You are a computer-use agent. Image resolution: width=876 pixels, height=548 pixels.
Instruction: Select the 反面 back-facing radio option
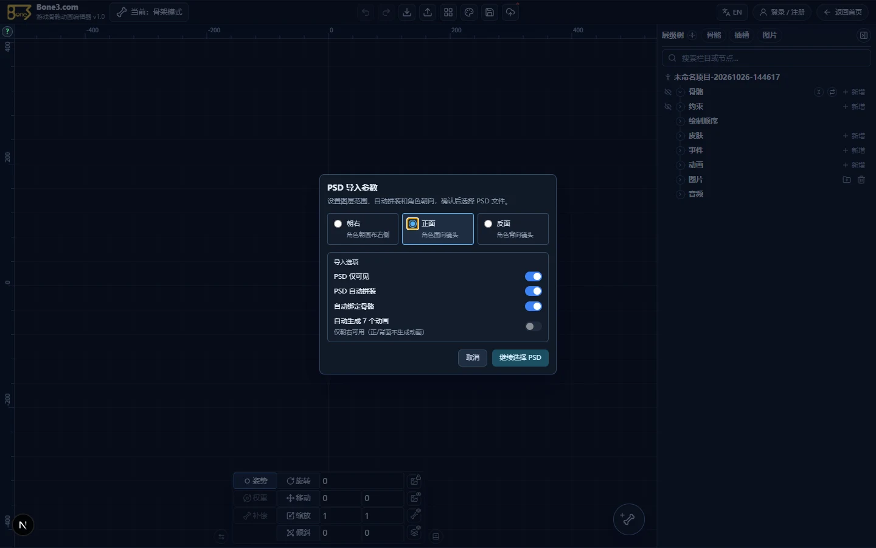513,229
